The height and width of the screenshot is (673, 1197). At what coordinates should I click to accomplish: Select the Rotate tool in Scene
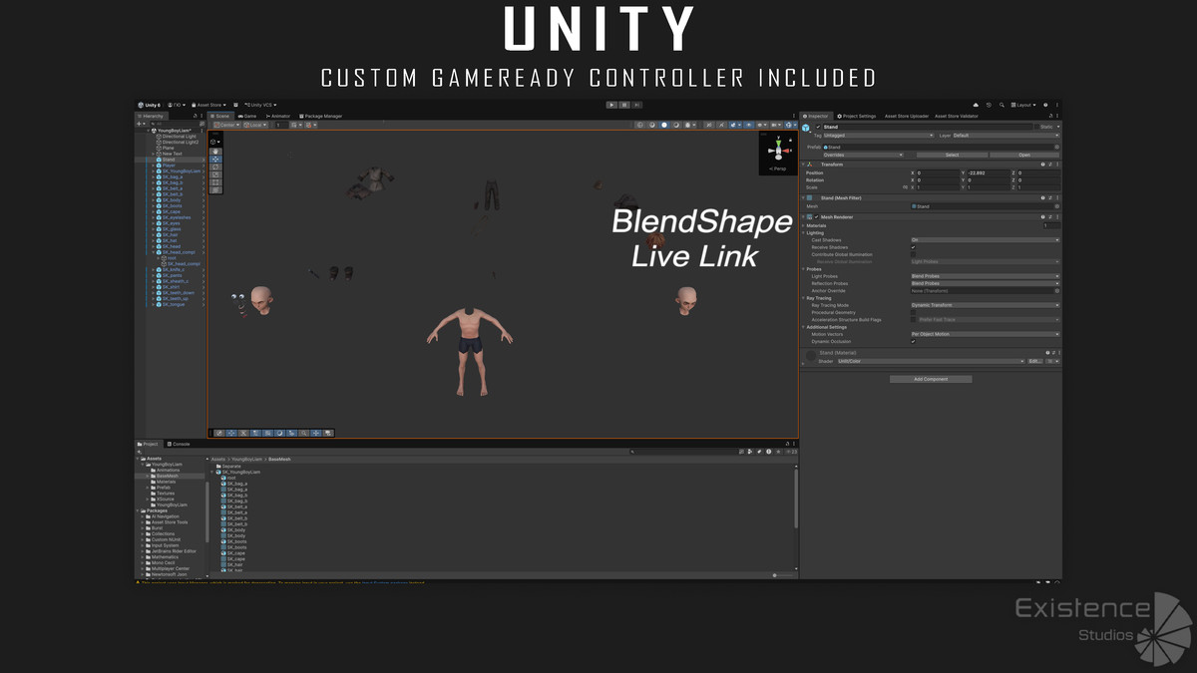point(215,167)
